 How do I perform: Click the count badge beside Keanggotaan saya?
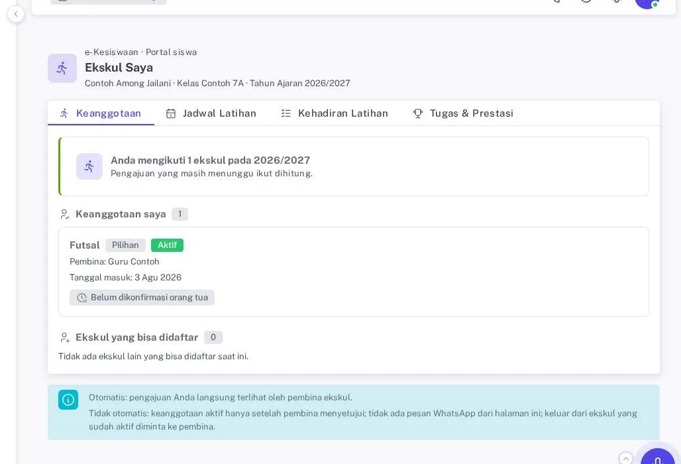point(180,214)
